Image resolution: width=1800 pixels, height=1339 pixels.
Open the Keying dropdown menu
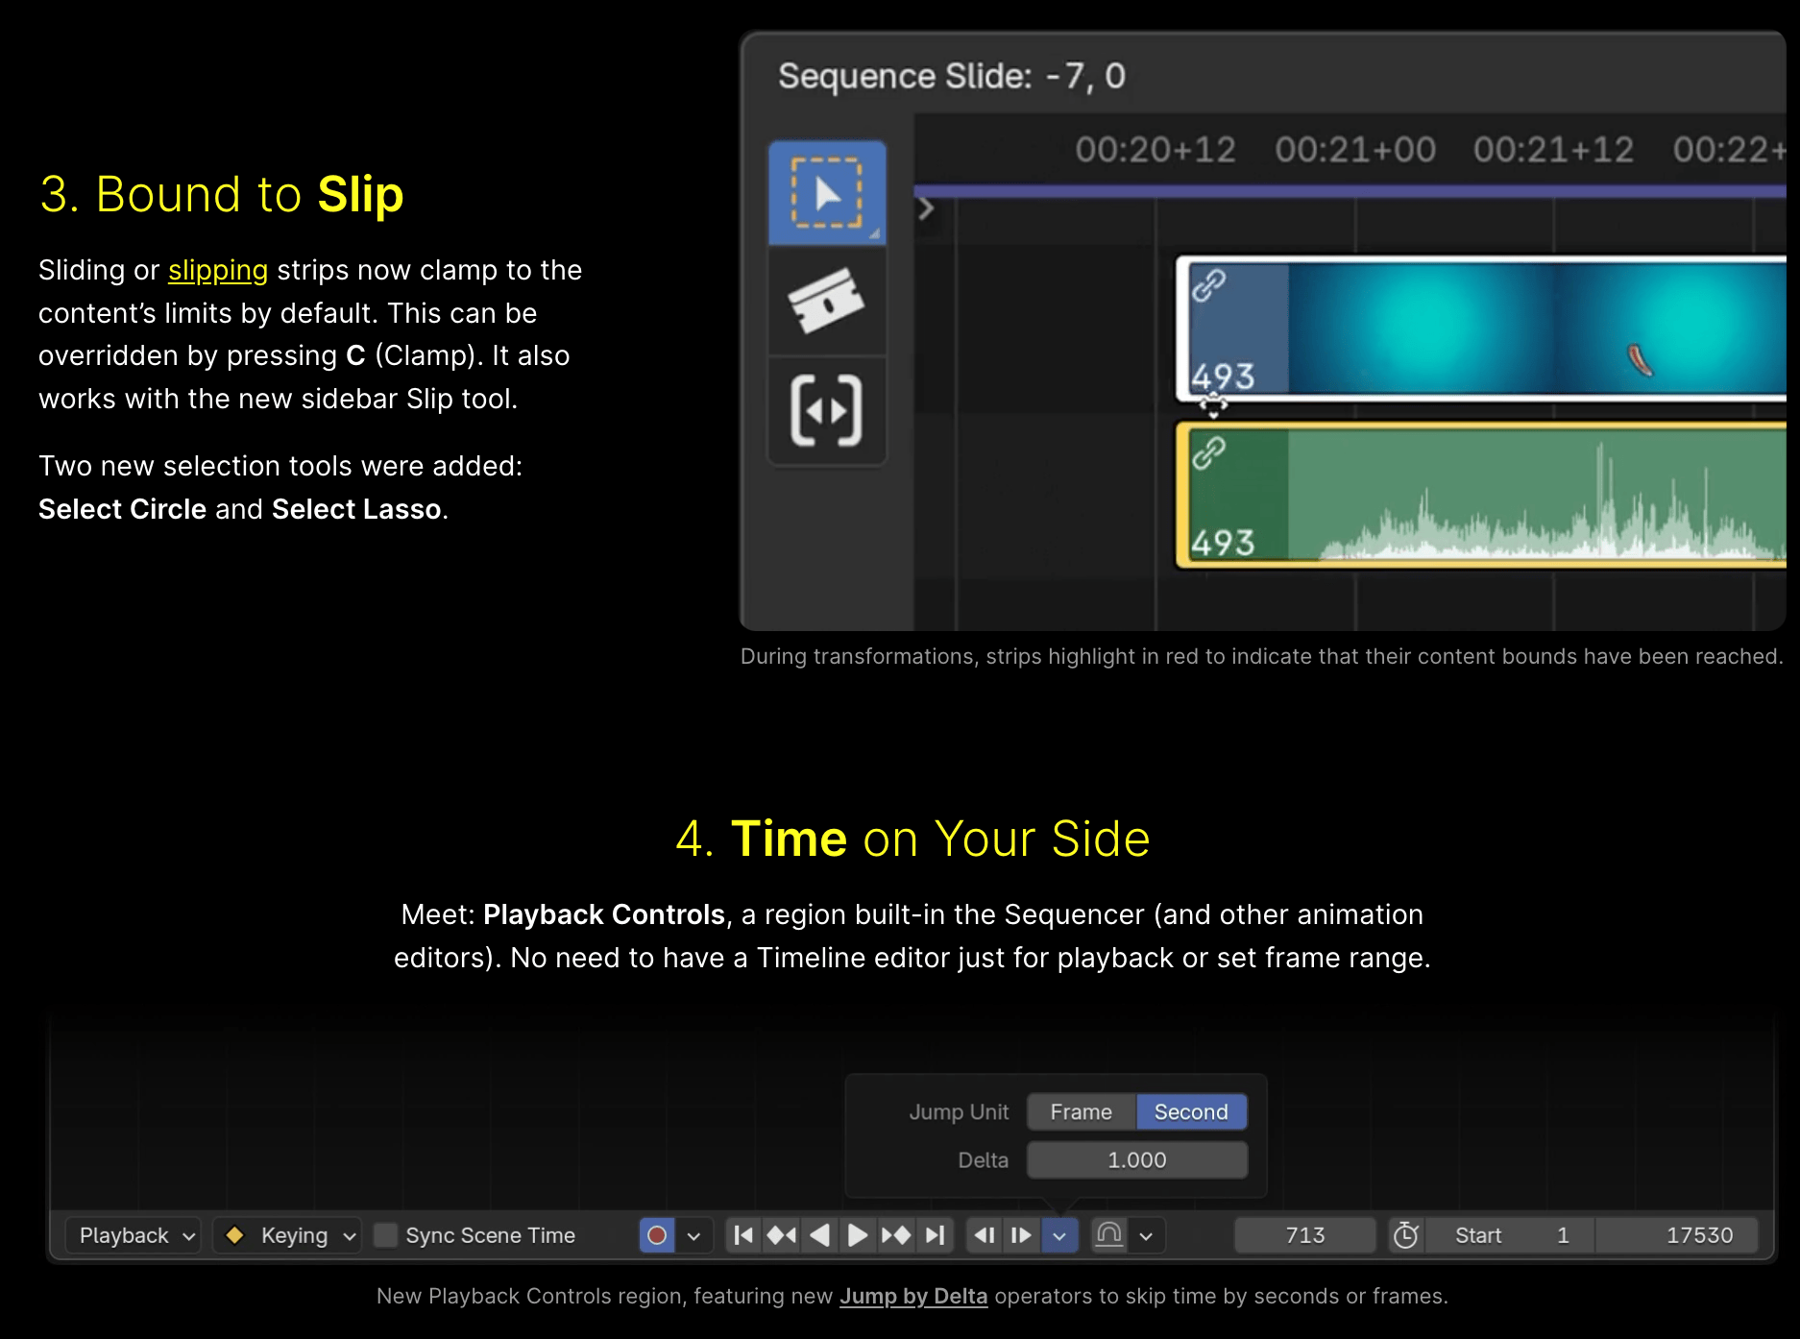[288, 1235]
